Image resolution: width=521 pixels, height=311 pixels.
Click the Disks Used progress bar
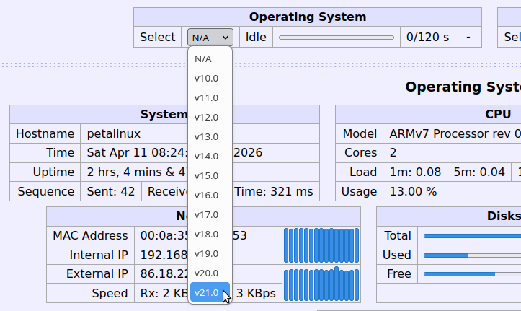(472, 255)
